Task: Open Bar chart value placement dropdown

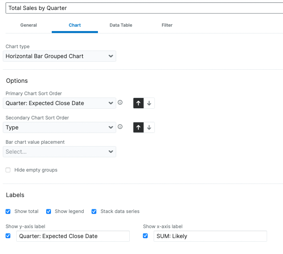Action: tap(59, 152)
